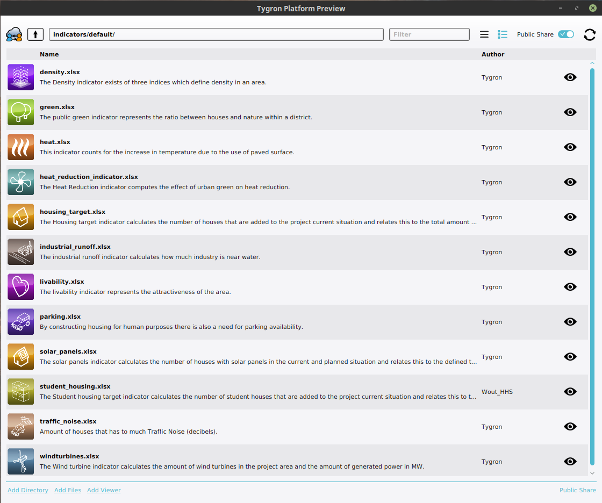
Task: Click the parking.xlsx car icon
Action: coord(21,322)
